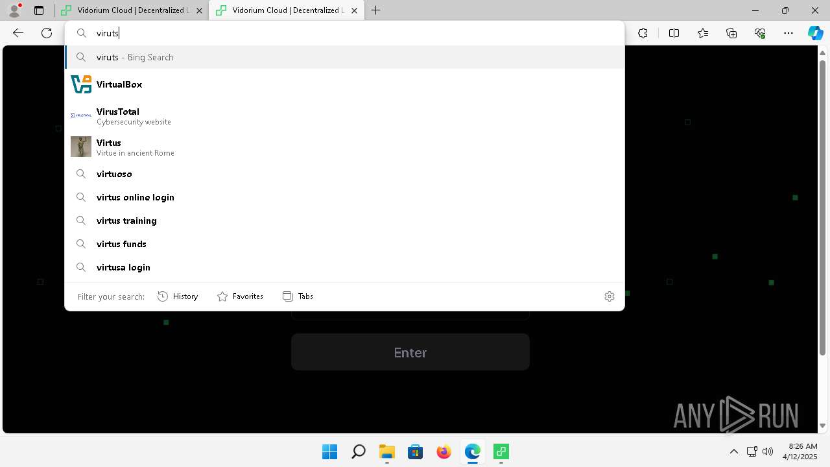Switch to Microsoft Edge in the taskbar

[473, 451]
